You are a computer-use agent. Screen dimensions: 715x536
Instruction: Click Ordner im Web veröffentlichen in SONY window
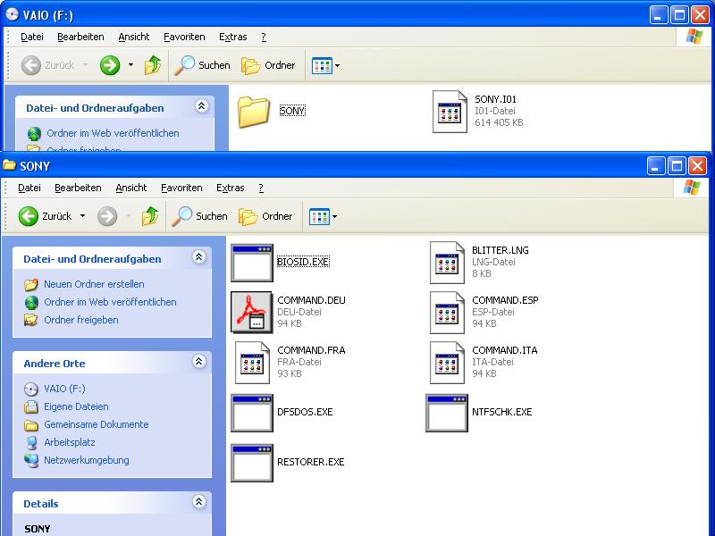tap(110, 302)
